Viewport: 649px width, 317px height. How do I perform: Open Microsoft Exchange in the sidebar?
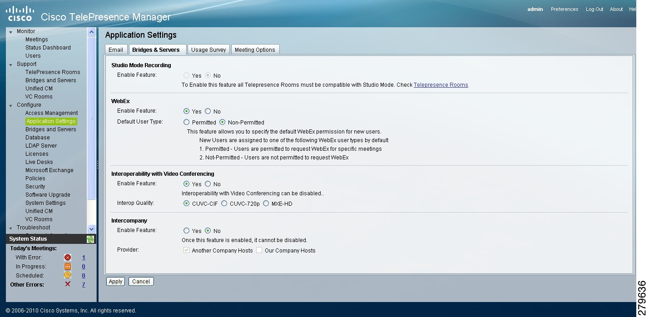pyautogui.click(x=50, y=170)
